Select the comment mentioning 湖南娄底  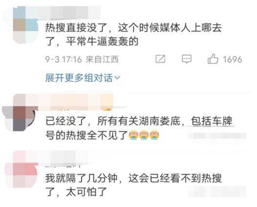139,128
